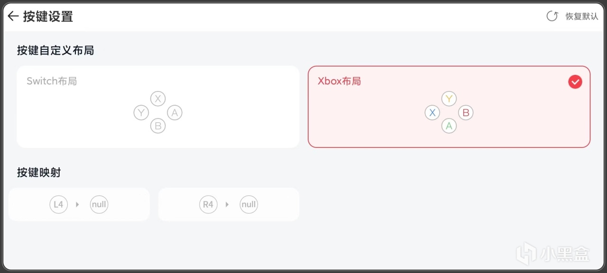Select the Switch布局 layout card
This screenshot has width=607, height=273.
158,107
